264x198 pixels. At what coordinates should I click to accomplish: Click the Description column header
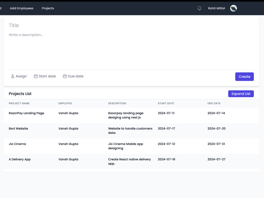click(117, 103)
